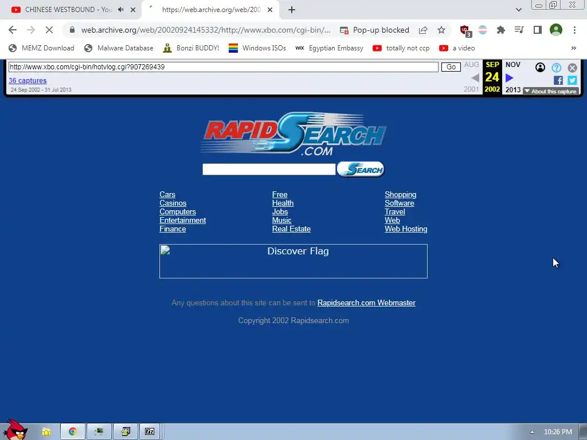587x440 pixels.
Task: Open the Computers category link
Action: coord(178,212)
